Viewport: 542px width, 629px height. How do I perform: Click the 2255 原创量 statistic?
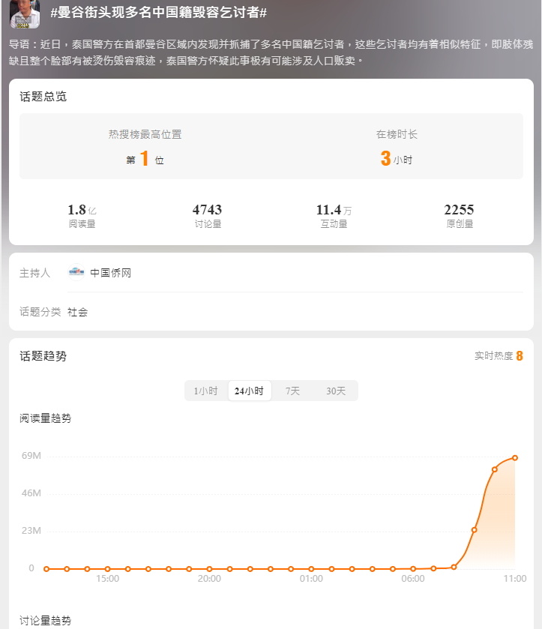459,215
